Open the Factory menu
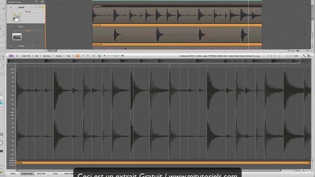The width and height of the screenshot is (315, 177). click(x=60, y=56)
